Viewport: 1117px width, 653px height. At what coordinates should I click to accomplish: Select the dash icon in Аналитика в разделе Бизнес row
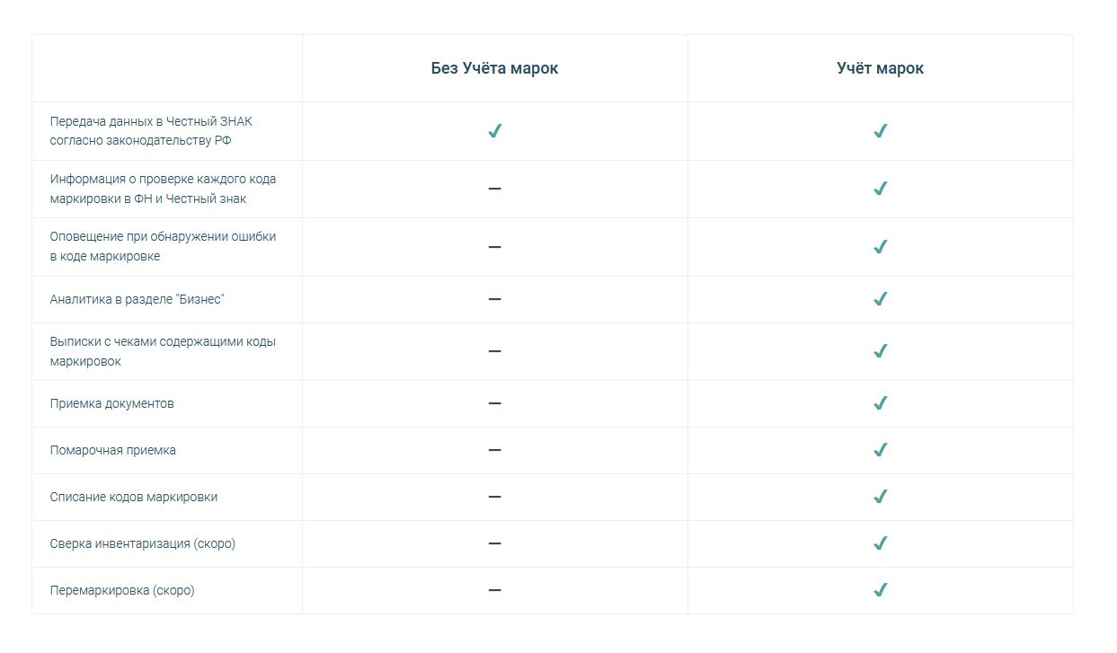point(494,299)
